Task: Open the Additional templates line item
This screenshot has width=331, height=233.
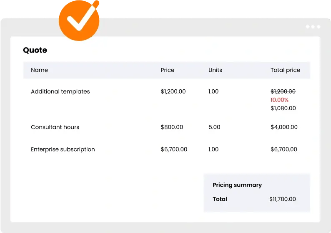Action: [x=60, y=91]
